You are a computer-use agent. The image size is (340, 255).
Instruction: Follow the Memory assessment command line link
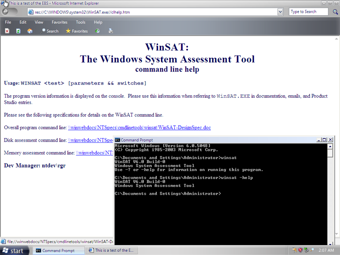(94, 153)
